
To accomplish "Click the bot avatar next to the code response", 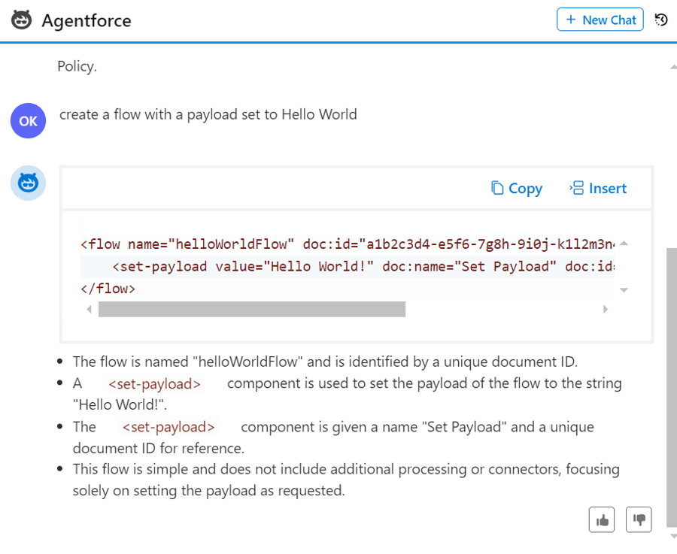I will [x=28, y=183].
